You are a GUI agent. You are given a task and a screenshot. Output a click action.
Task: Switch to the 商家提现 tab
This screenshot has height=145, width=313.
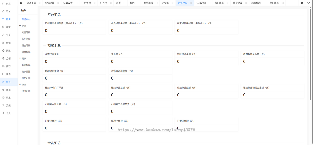point(256,3)
